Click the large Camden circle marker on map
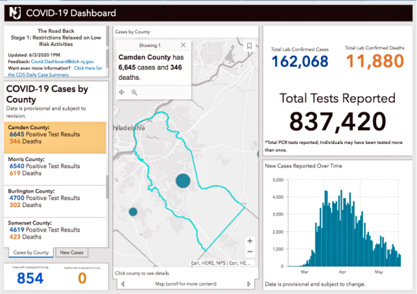Screen dimensions: 417x294 coord(182,181)
